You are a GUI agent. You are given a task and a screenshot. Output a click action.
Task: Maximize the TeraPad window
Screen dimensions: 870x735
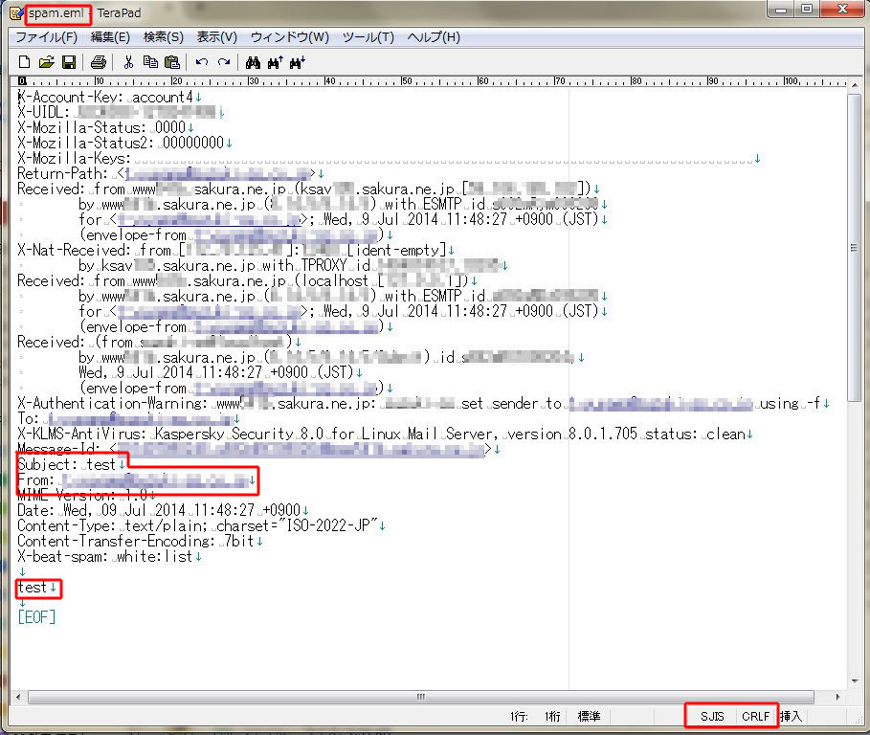click(807, 10)
